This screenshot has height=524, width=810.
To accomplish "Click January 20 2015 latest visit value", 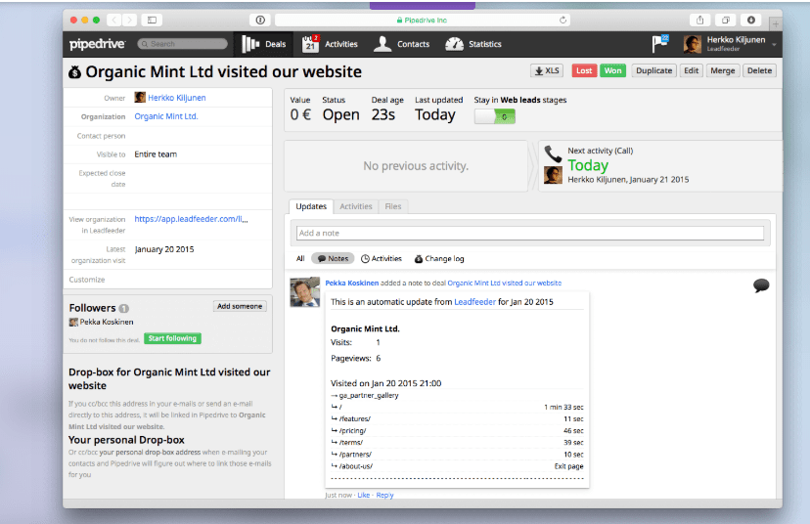I will [164, 249].
